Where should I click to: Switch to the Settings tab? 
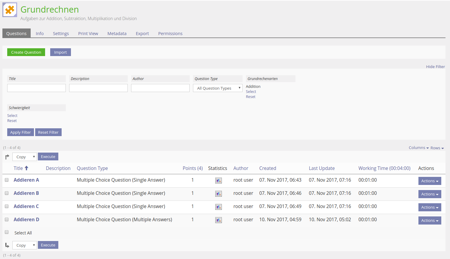pyautogui.click(x=61, y=34)
